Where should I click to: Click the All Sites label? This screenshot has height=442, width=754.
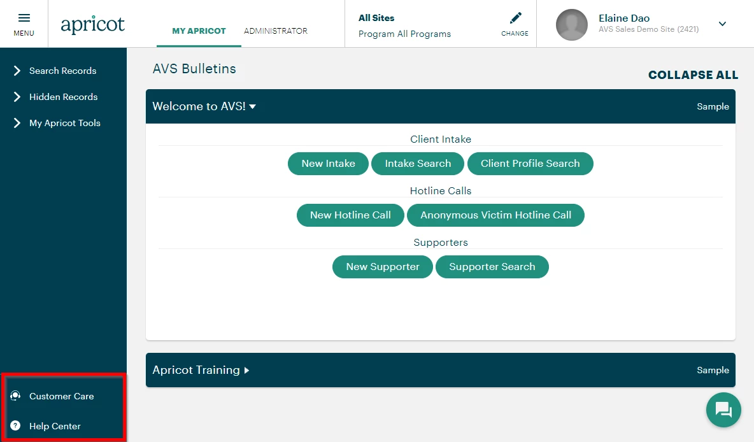coord(376,18)
